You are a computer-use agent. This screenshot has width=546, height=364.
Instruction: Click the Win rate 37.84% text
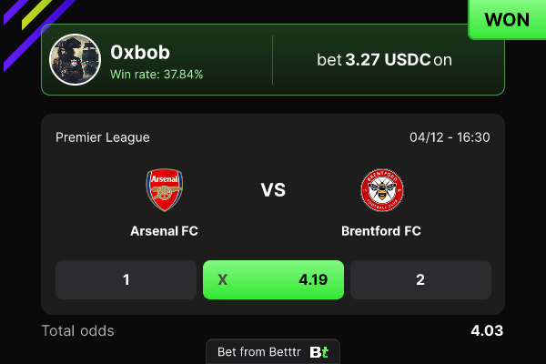pyautogui.click(x=157, y=75)
